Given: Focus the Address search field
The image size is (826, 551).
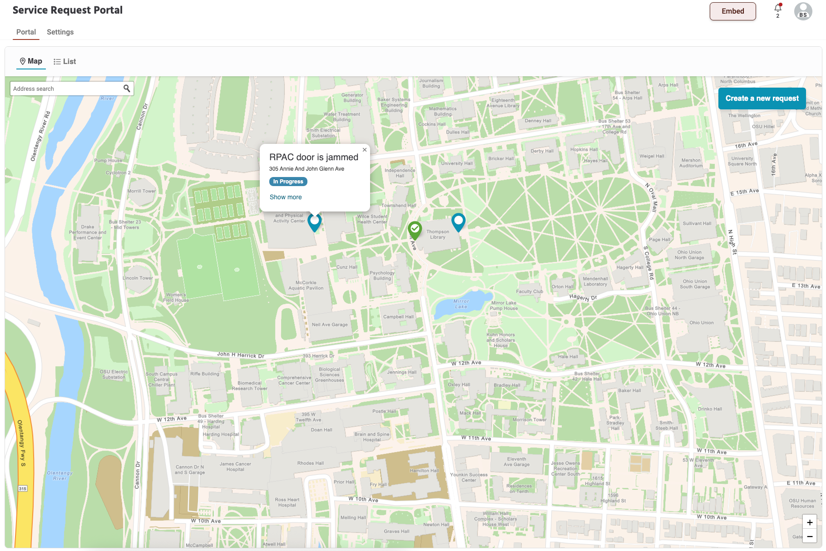Looking at the screenshot, I should tap(71, 89).
